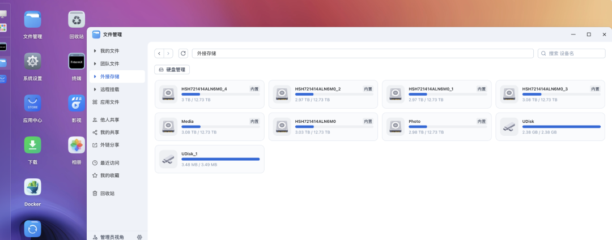This screenshot has width=612, height=240.
Task: Open the 应用中心 store icon
Action: click(33, 103)
